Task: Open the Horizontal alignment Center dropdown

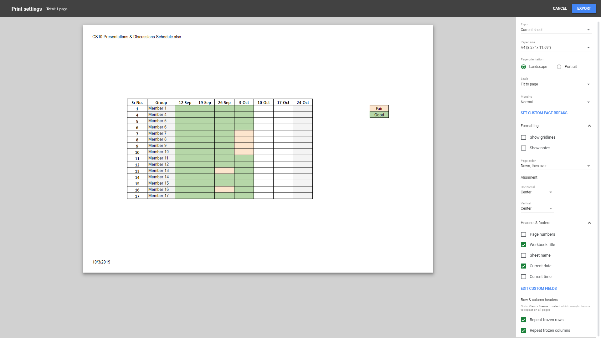Action: click(x=537, y=192)
